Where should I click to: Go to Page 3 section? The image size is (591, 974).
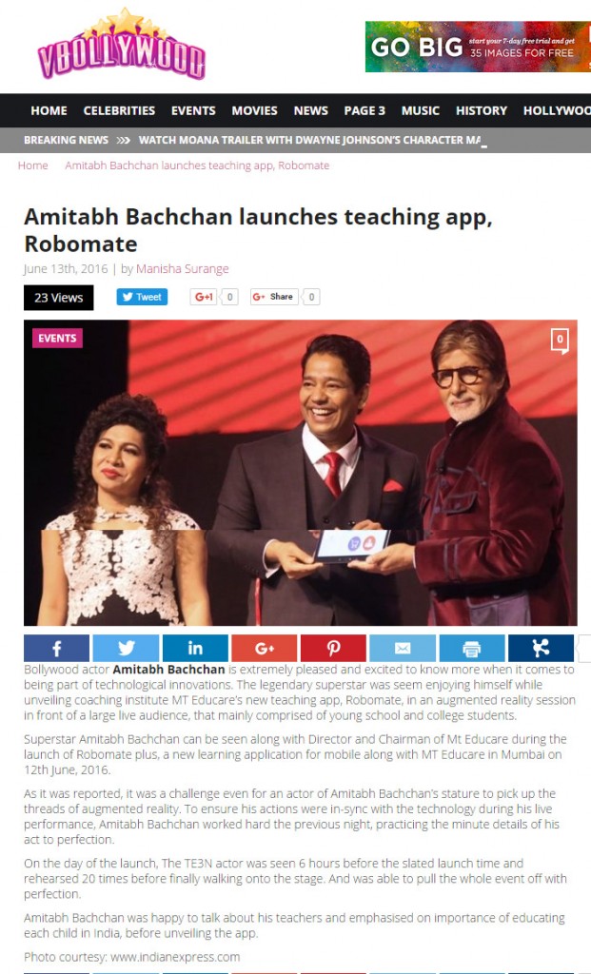[x=364, y=110]
